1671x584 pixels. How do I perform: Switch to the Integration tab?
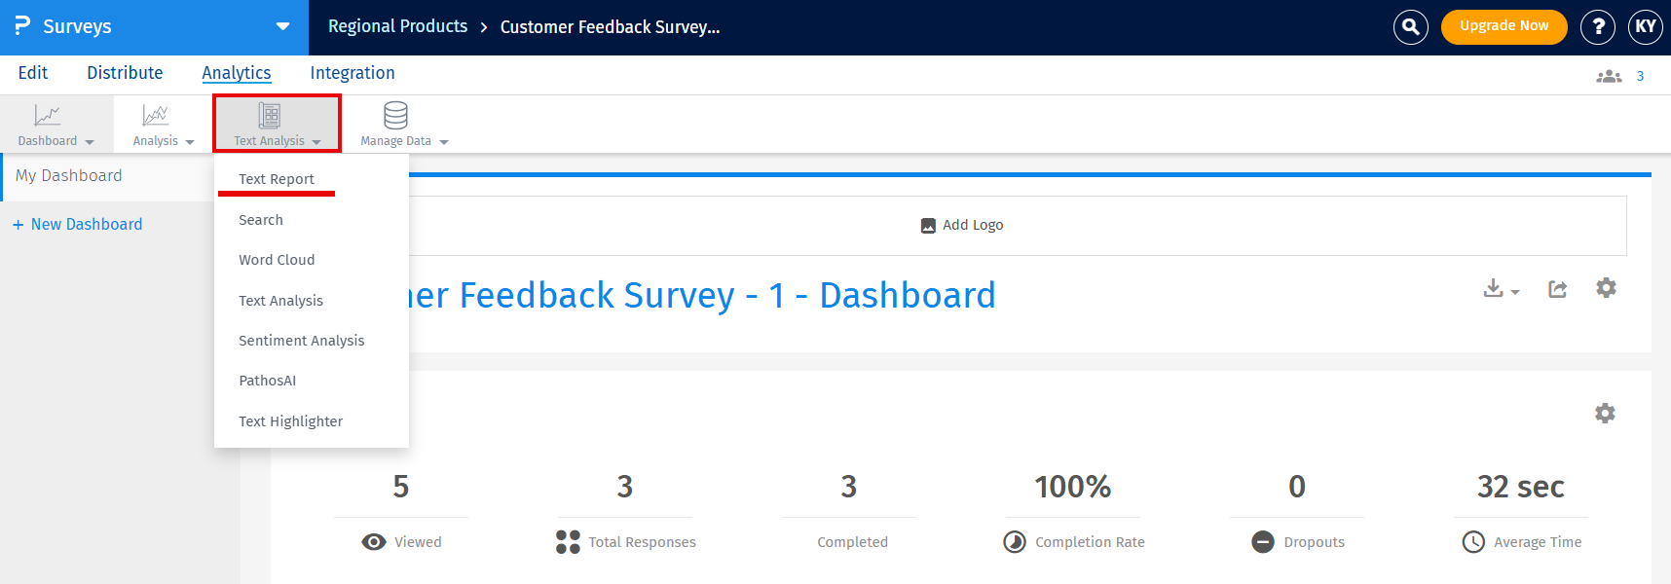(x=353, y=73)
